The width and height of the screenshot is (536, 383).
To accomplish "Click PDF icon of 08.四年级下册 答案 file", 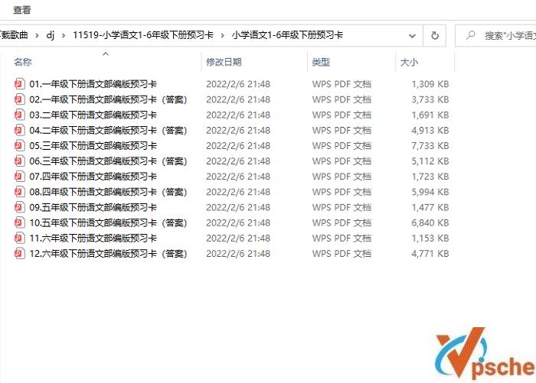I will click(x=19, y=192).
